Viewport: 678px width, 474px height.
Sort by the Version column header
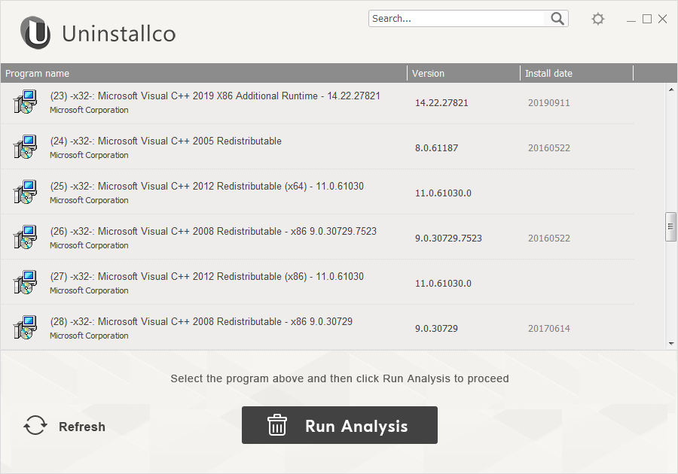pos(463,74)
